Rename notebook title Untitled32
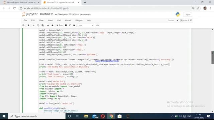 pyautogui.click(x=46, y=14)
